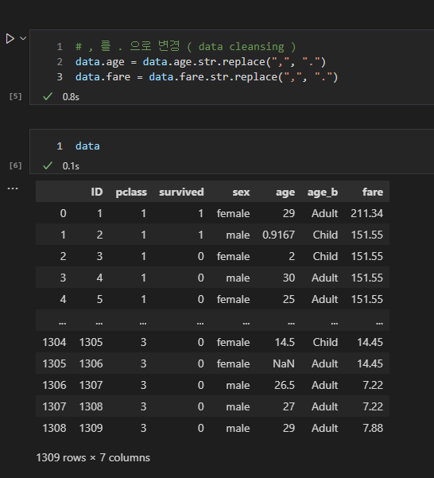Viewport: 434px width, 478px height.
Task: Click ID value 1309
Action: (x=91, y=428)
